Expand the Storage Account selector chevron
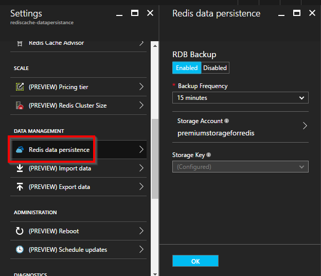 [x=305, y=126]
